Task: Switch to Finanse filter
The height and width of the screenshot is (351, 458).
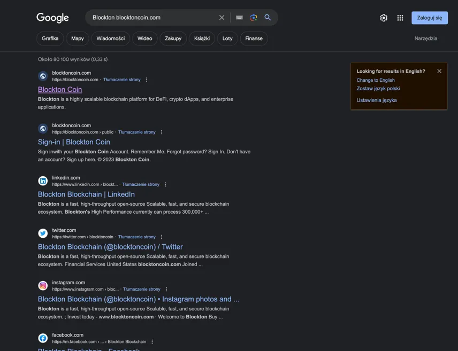Action: click(x=254, y=38)
